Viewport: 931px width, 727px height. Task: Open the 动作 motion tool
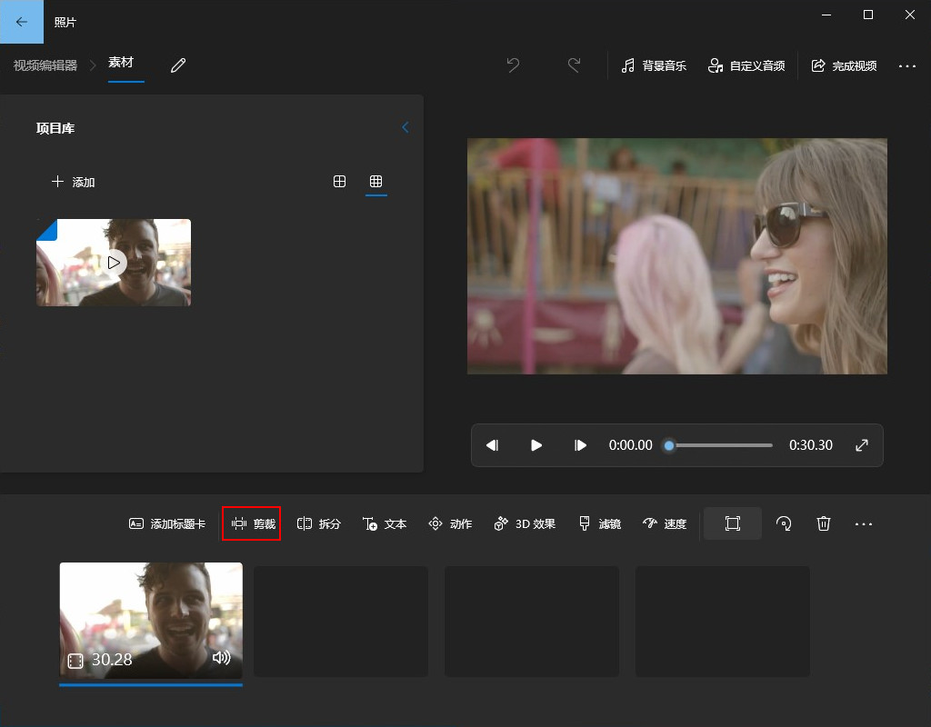(450, 523)
